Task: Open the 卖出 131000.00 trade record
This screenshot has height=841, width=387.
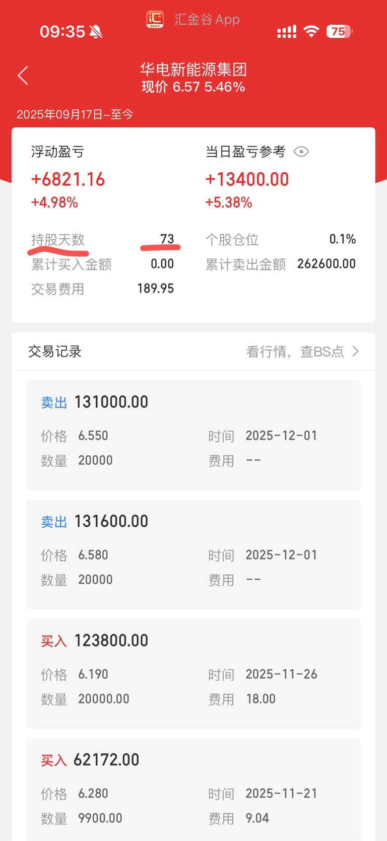Action: [193, 435]
